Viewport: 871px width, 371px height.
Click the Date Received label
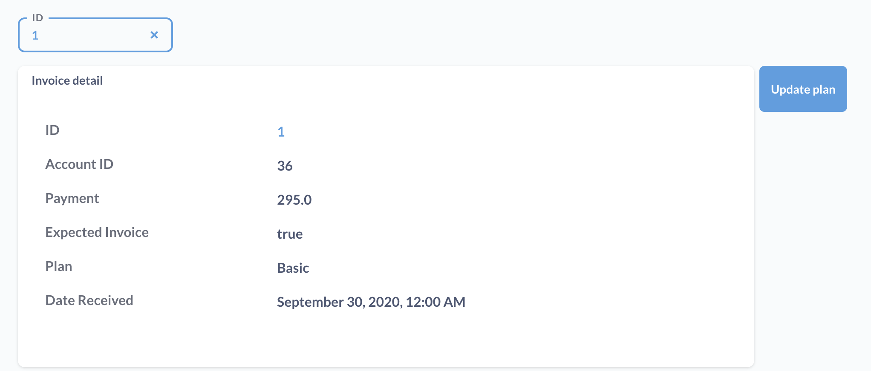tap(89, 300)
